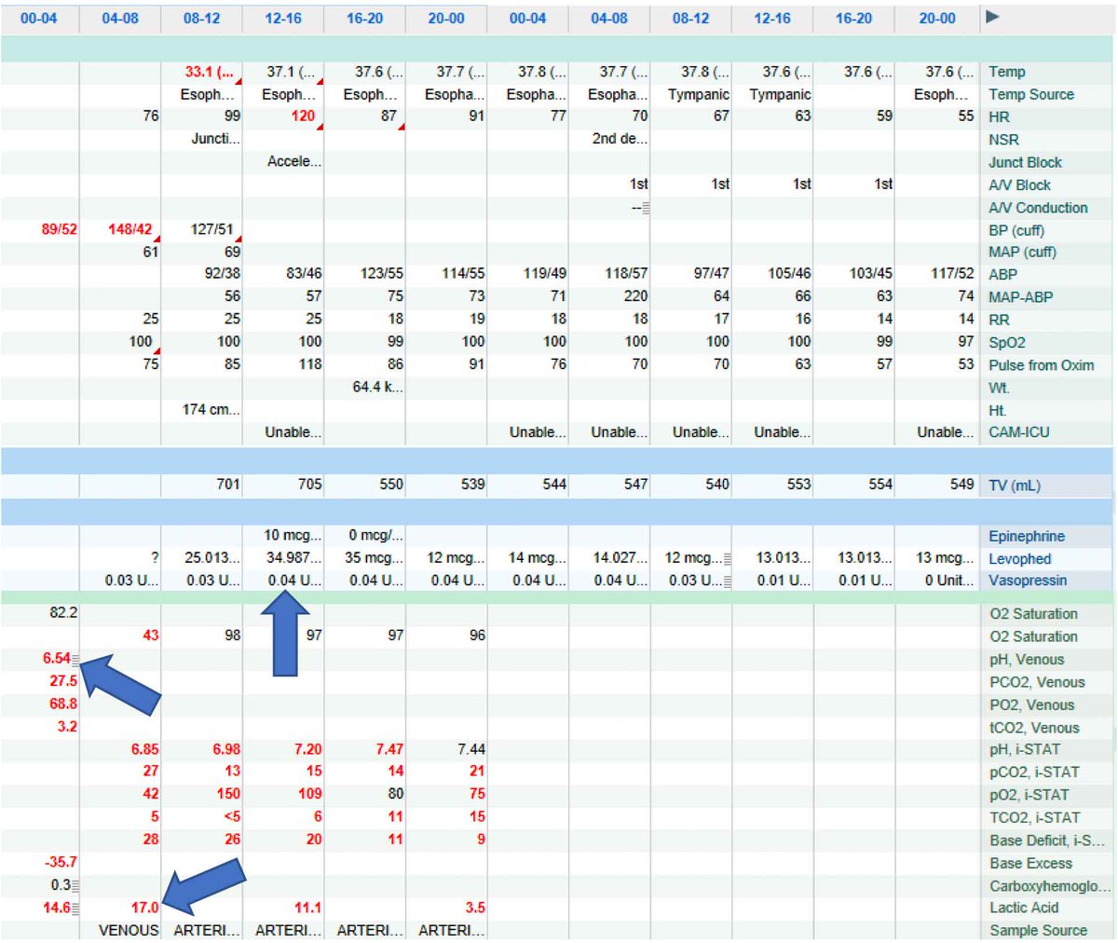Open the Base Excess row label
Image resolution: width=1118 pixels, height=943 pixels.
(1030, 864)
